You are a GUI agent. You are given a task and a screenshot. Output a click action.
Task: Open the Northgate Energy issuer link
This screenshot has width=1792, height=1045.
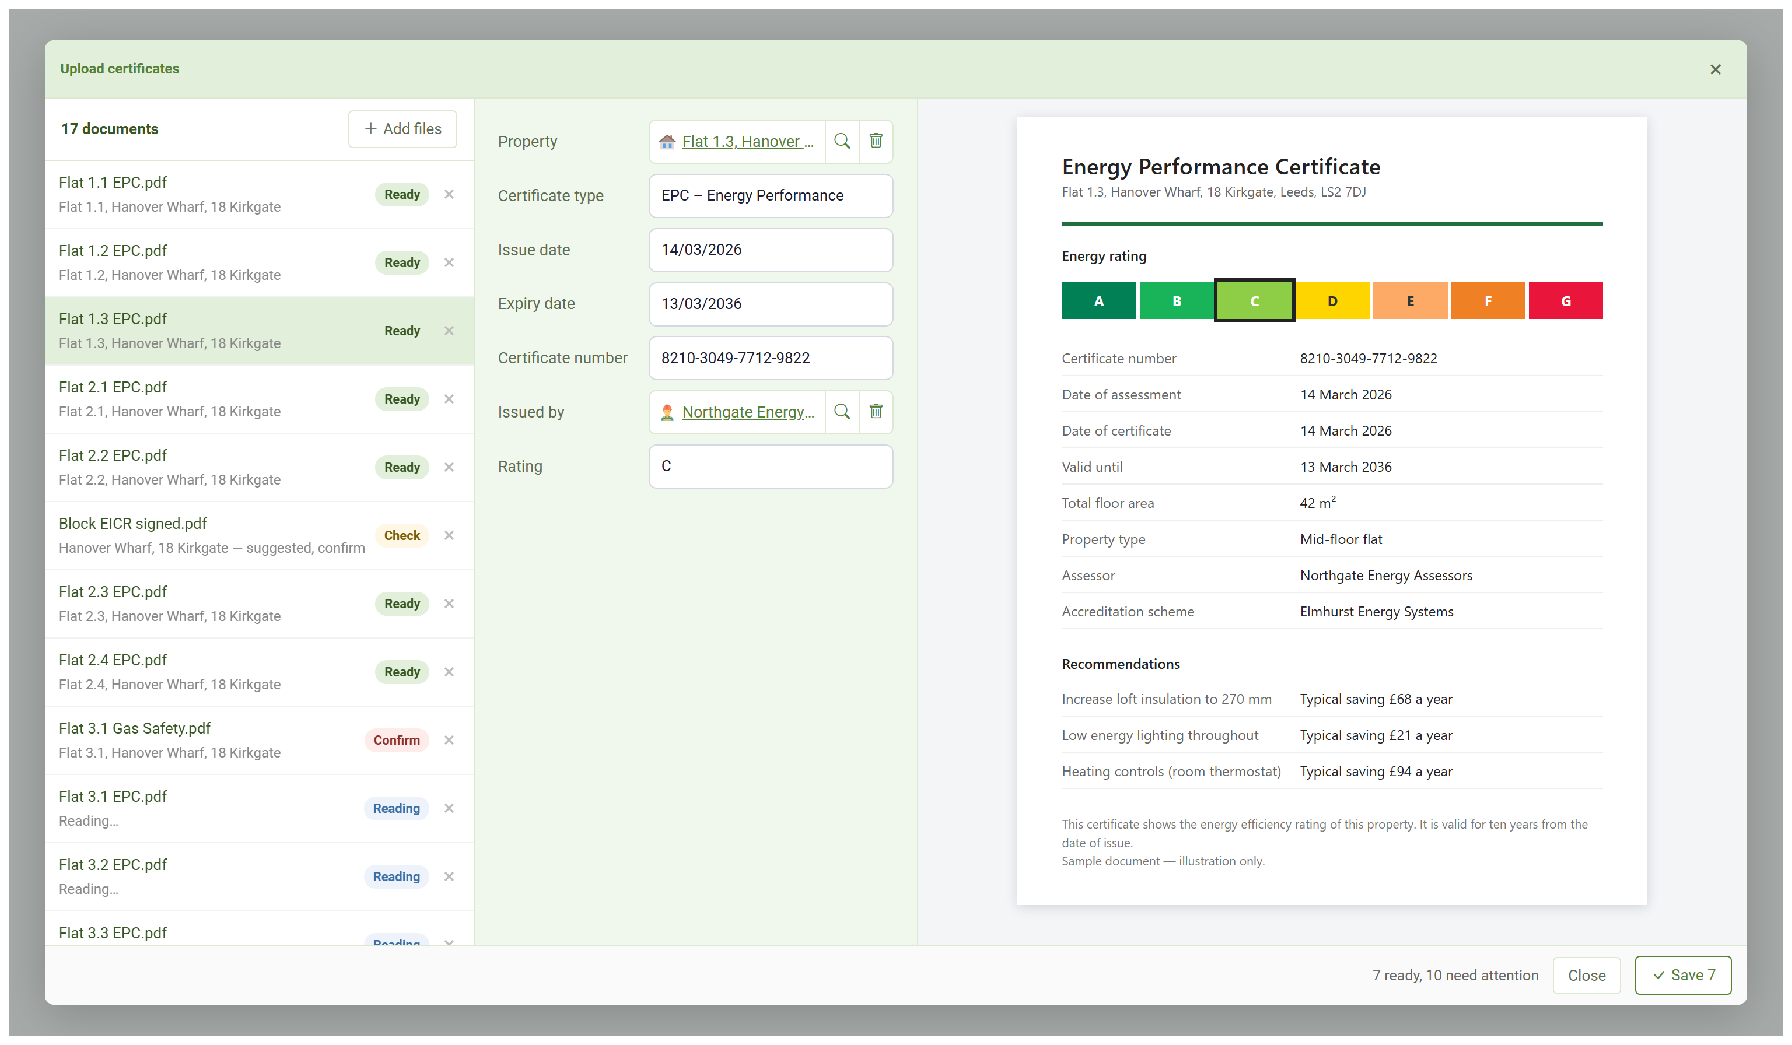748,412
